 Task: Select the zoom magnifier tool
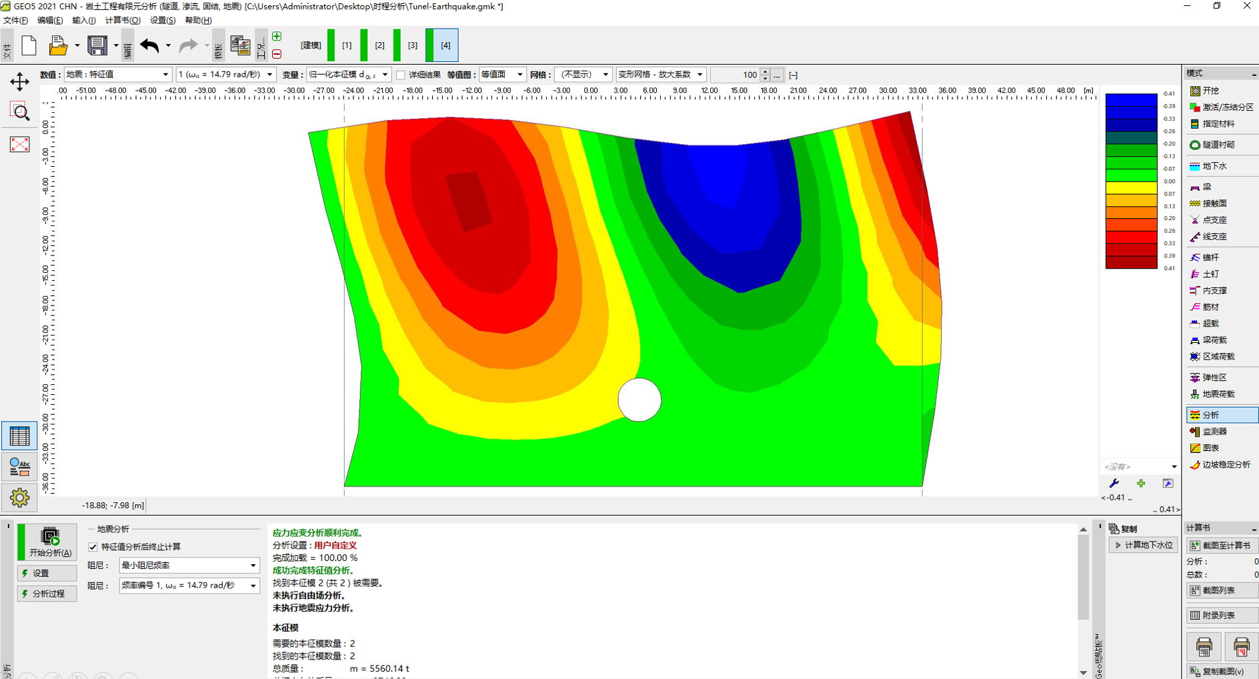pos(19,112)
